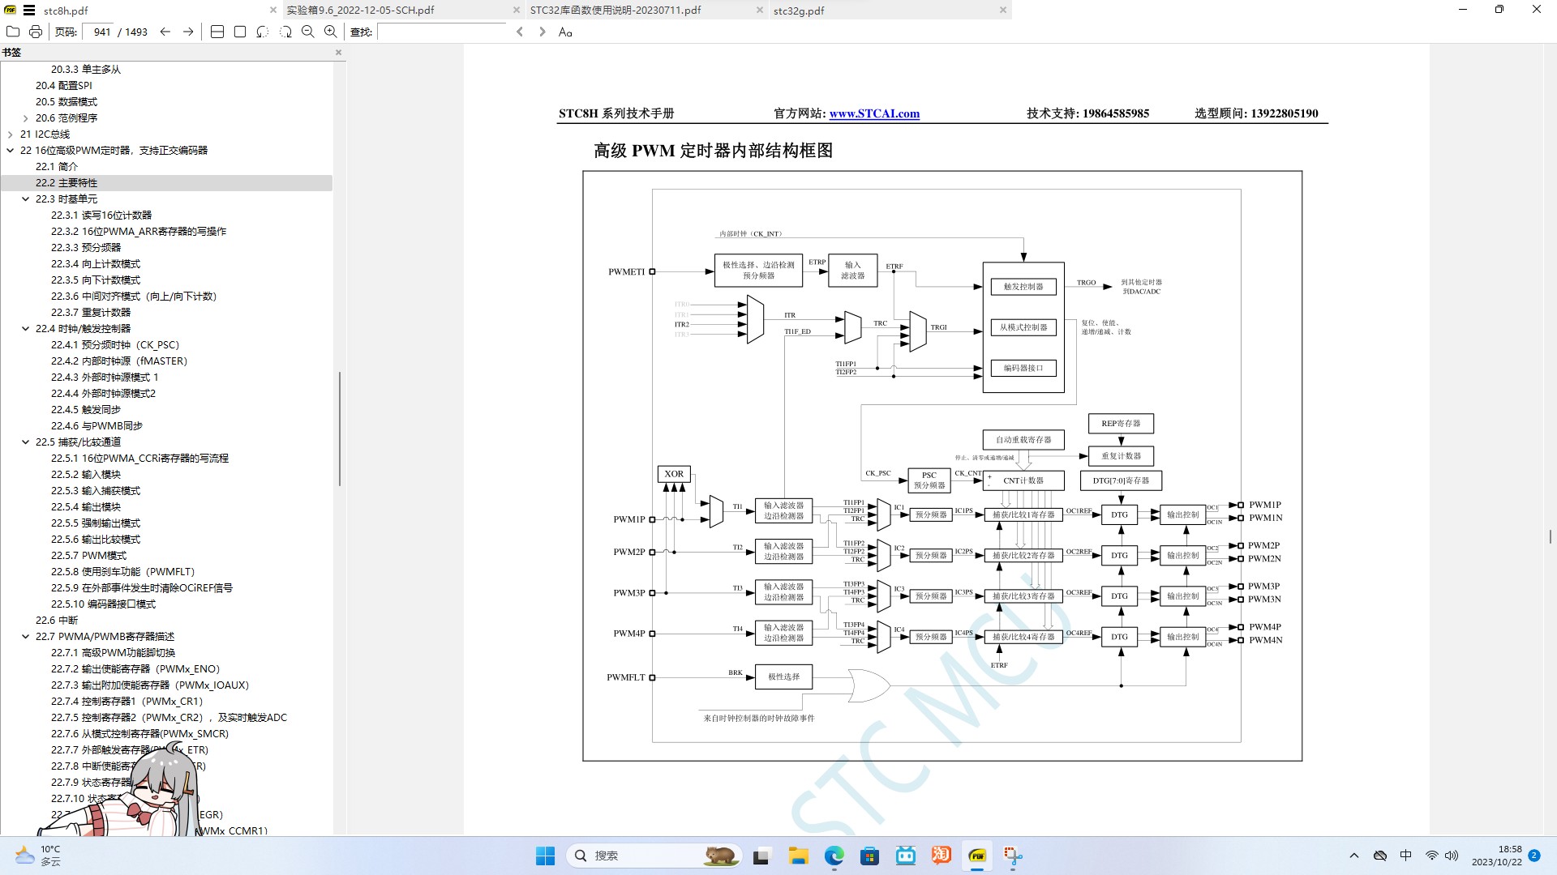This screenshot has width=1557, height=875.
Task: Open bookmark 22.3.7 重复计数器
Action: tap(91, 313)
